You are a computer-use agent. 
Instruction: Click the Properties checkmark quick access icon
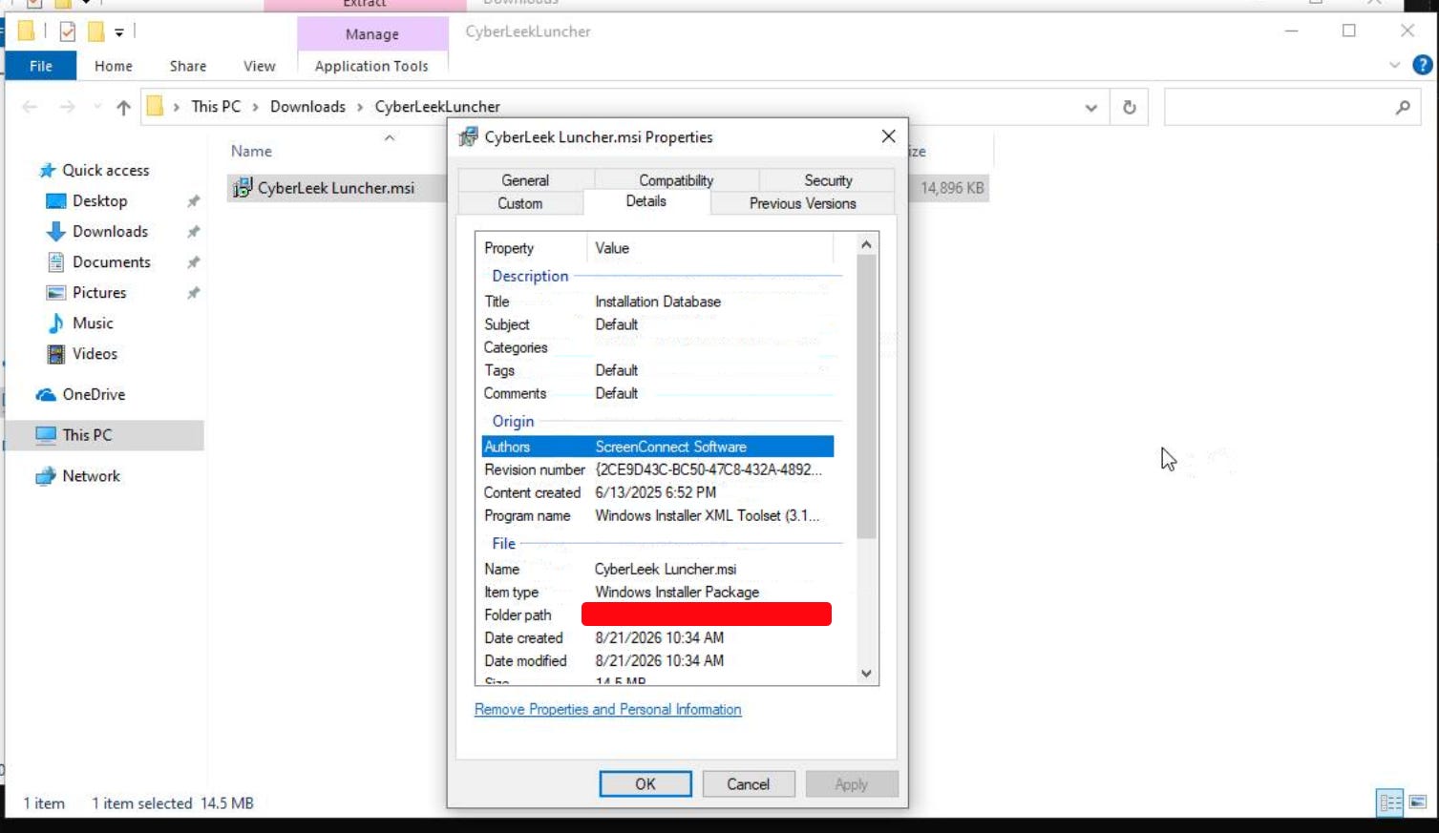pos(68,31)
